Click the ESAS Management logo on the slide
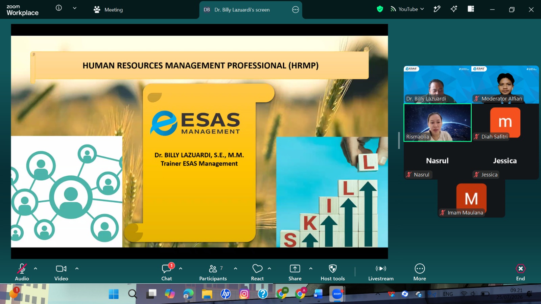 tap(195, 123)
